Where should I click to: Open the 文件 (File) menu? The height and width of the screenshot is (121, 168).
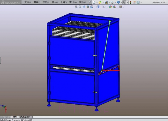tap(27, 2)
